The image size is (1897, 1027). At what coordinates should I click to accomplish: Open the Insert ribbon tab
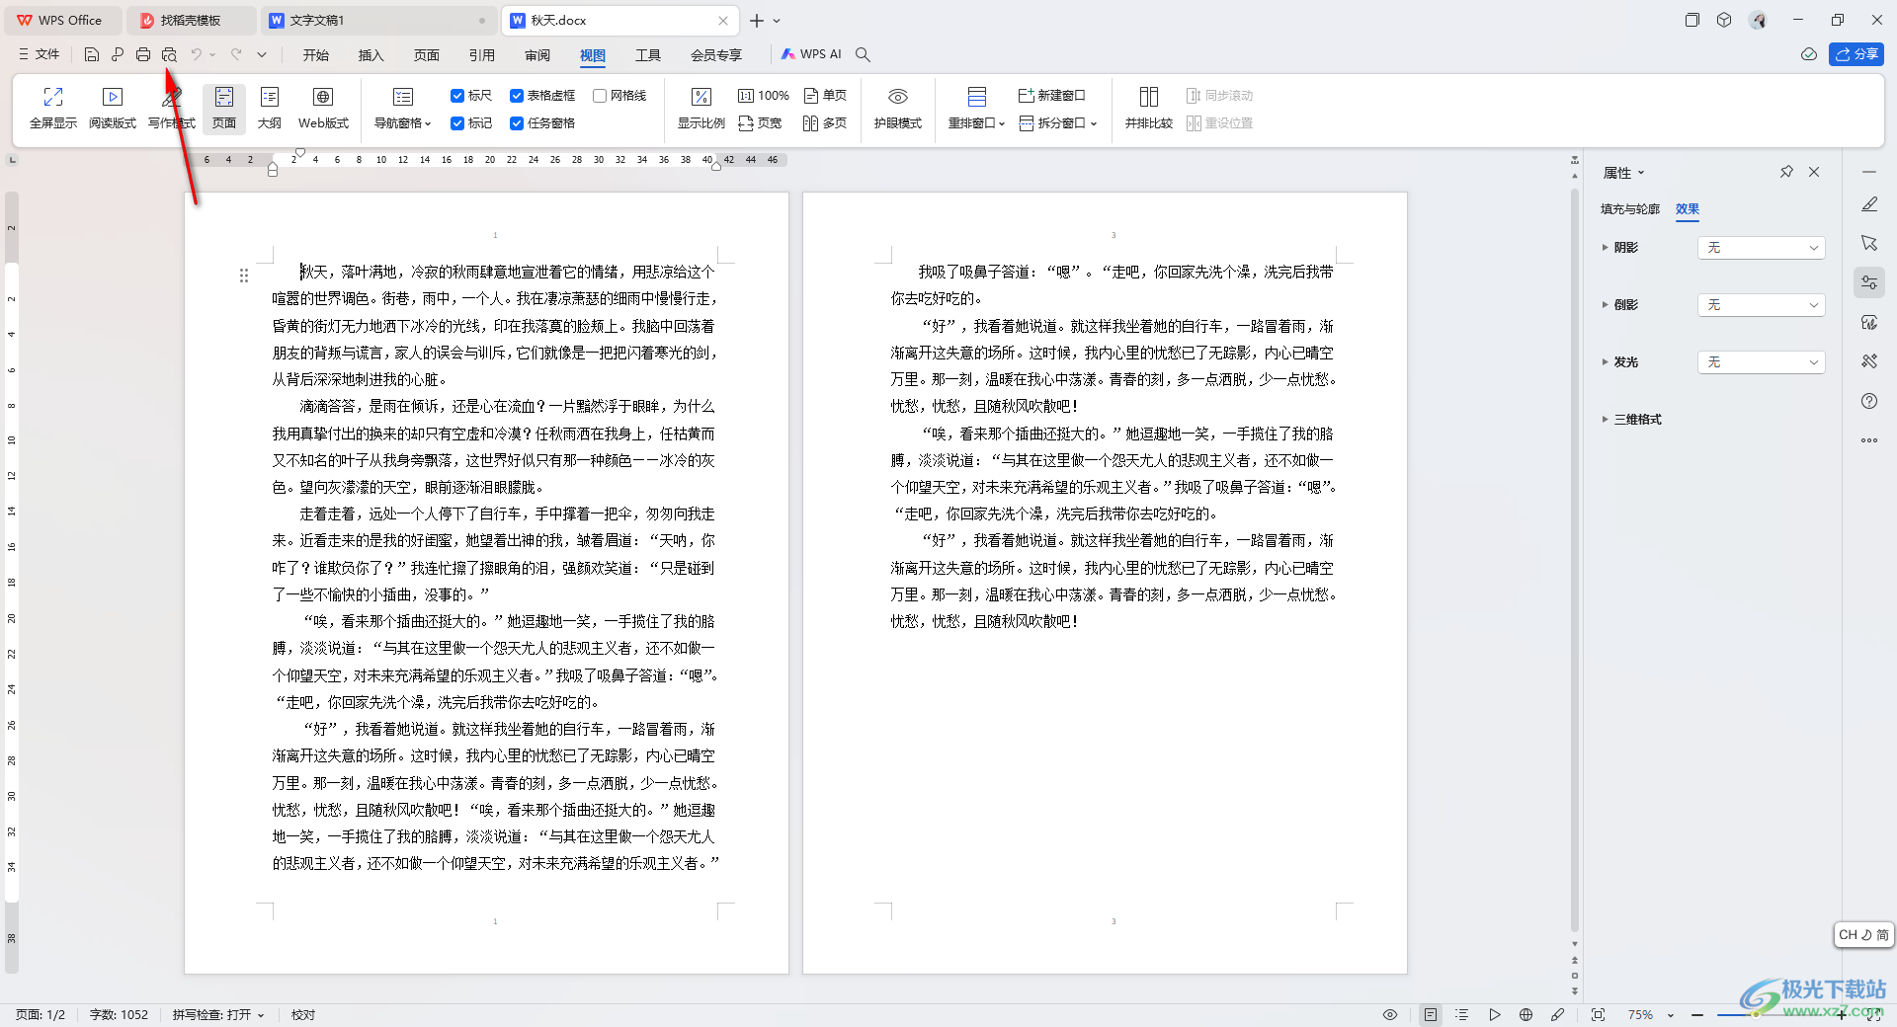tap(371, 55)
